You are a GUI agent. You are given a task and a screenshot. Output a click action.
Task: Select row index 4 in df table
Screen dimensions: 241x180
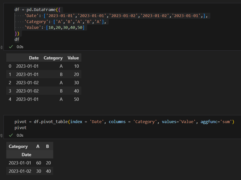tap(10, 99)
